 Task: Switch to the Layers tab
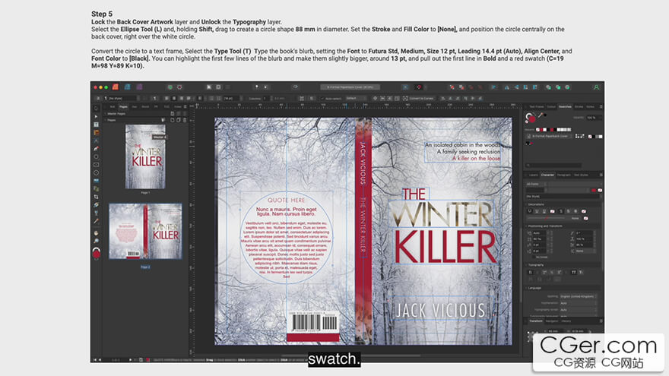pos(534,175)
